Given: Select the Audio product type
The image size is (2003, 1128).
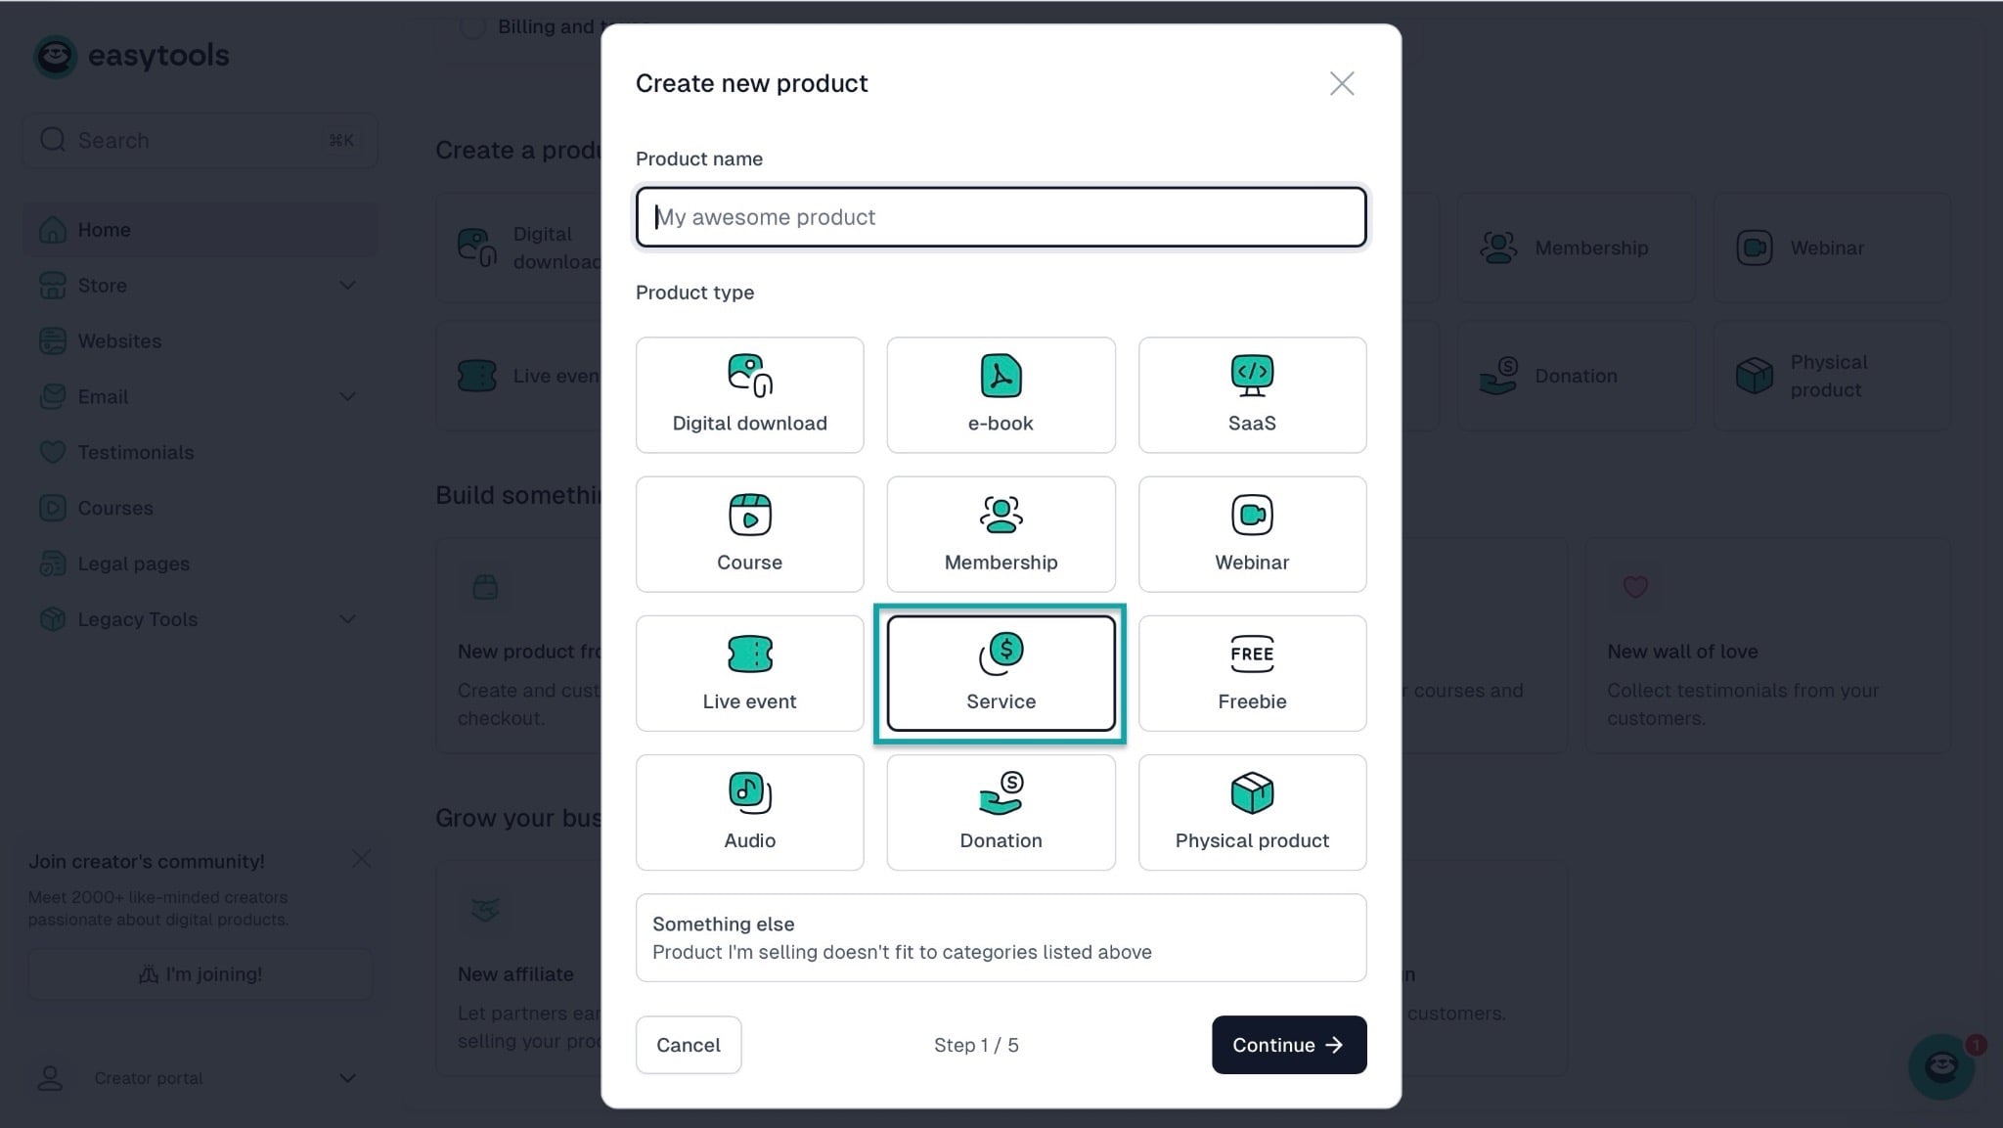Looking at the screenshot, I should coord(749,812).
